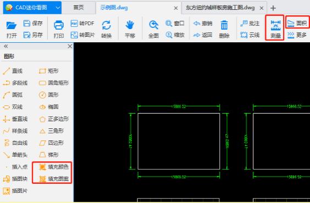Close the 东方纽约城样板房施工图.dwg tab
This screenshot has height=203, width=310.
[262, 8]
